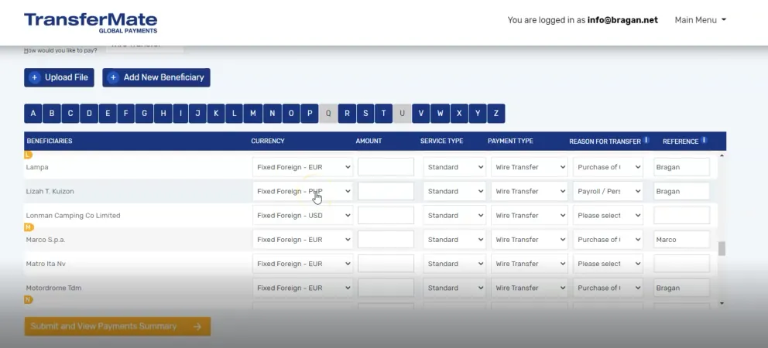The height and width of the screenshot is (348, 768).
Task: Jump to beneficiaries starting with H
Action: [163, 114]
